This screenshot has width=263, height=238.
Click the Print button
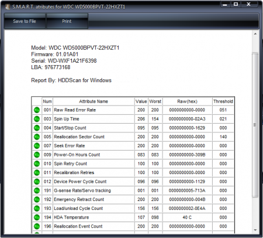[67, 21]
